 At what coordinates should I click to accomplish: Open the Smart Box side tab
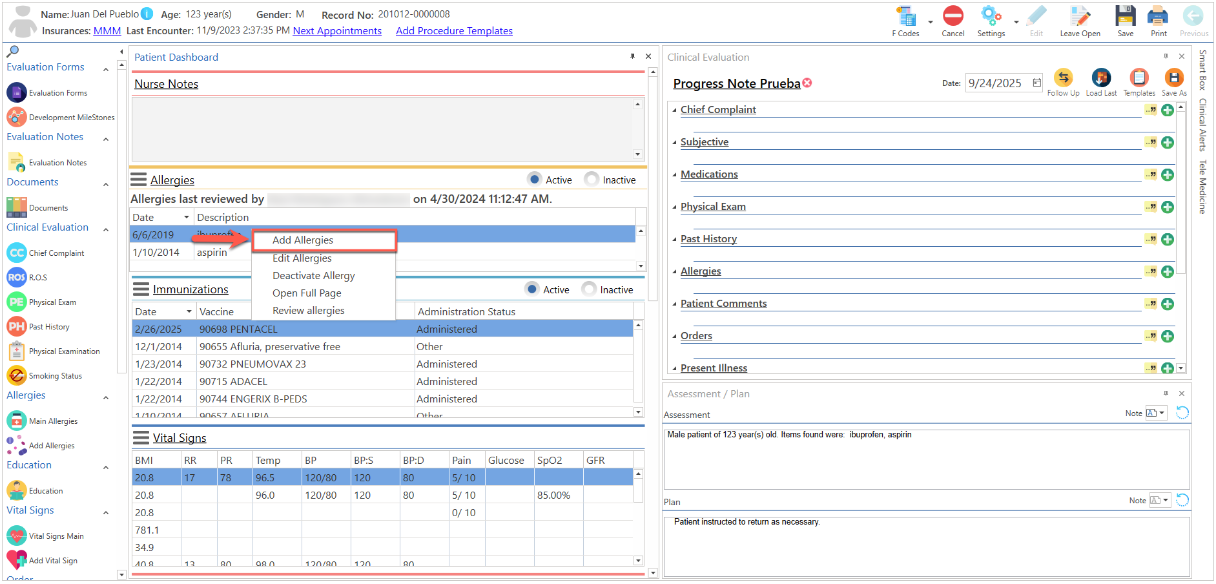pyautogui.click(x=1202, y=70)
